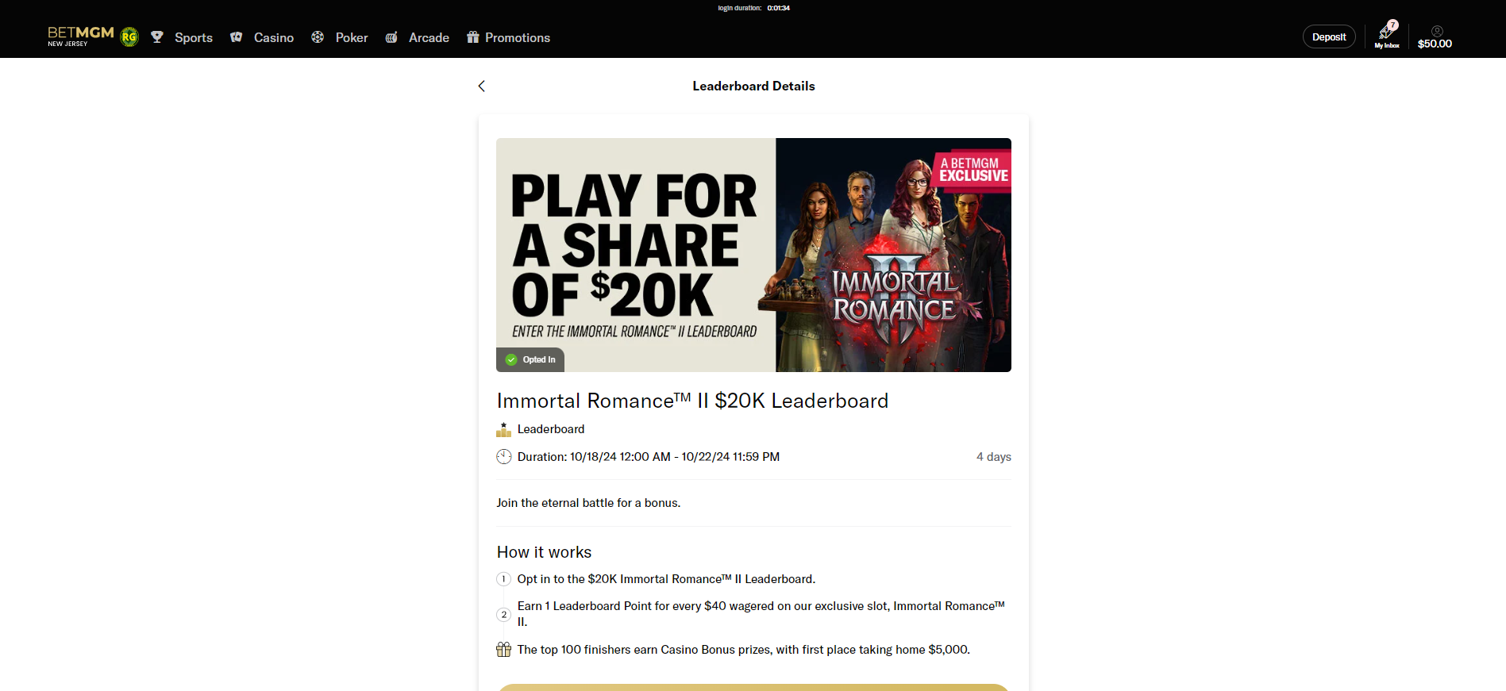Click the leaderboard podium icon
1506x691 pixels.
(x=504, y=429)
